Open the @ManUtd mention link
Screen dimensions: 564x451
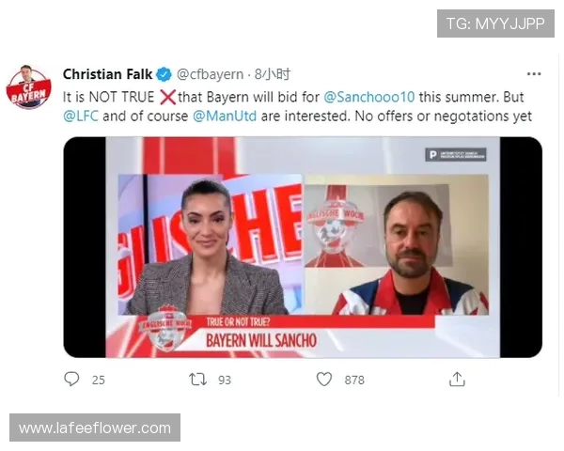(225, 117)
